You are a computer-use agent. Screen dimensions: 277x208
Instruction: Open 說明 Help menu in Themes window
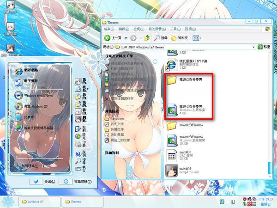coord(190,29)
